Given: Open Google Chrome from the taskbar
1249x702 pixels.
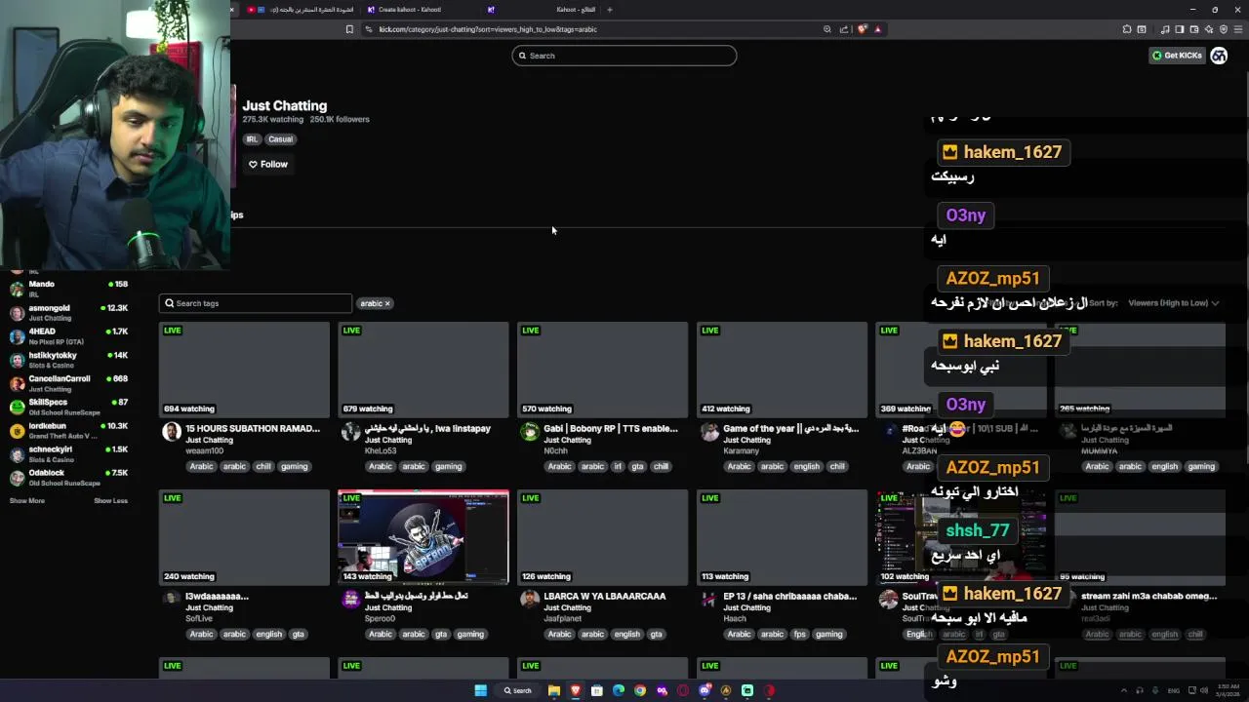Looking at the screenshot, I should (x=640, y=690).
